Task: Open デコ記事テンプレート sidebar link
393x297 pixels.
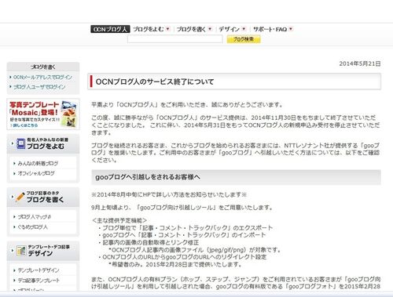Action: pos(39,281)
